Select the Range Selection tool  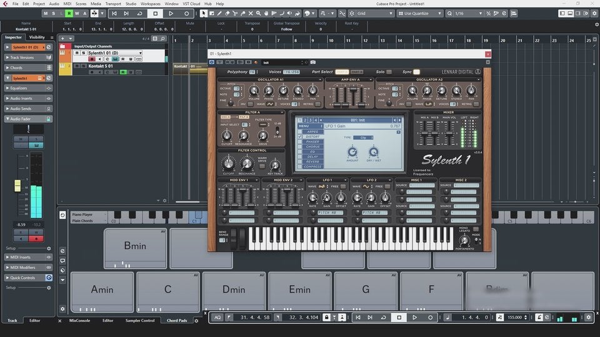[x=212, y=13]
